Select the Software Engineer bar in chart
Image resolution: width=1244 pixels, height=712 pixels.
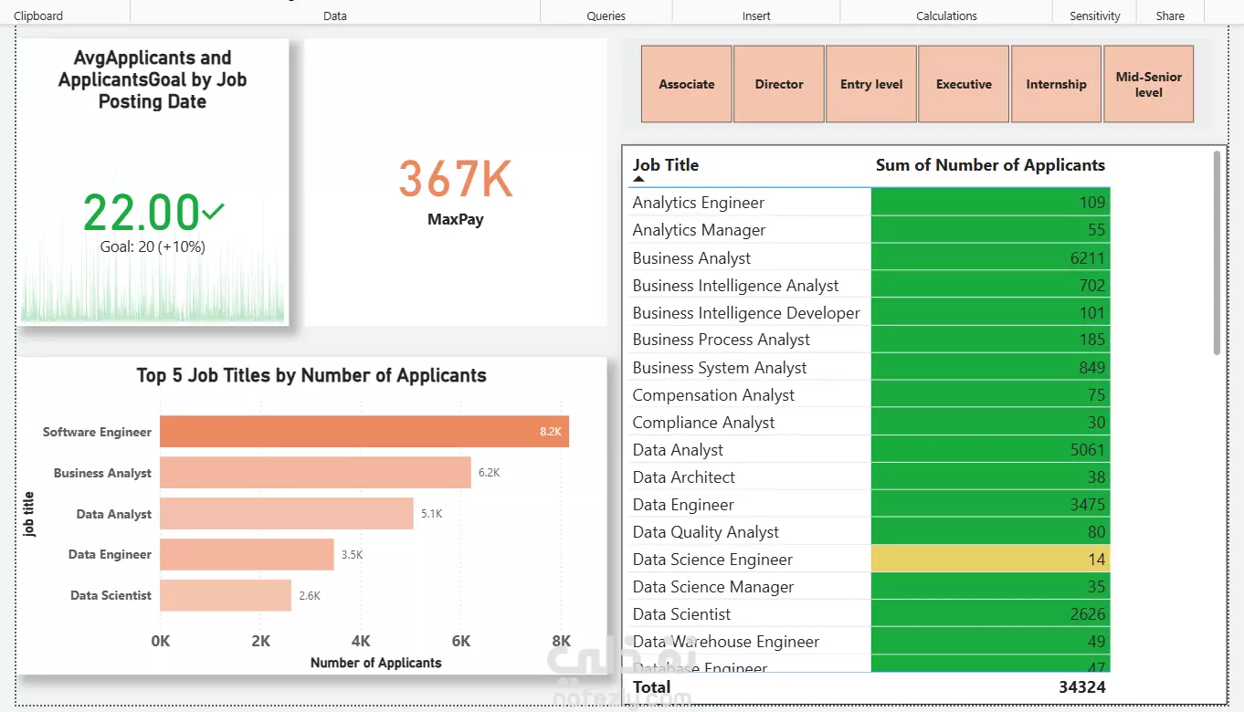[365, 431]
